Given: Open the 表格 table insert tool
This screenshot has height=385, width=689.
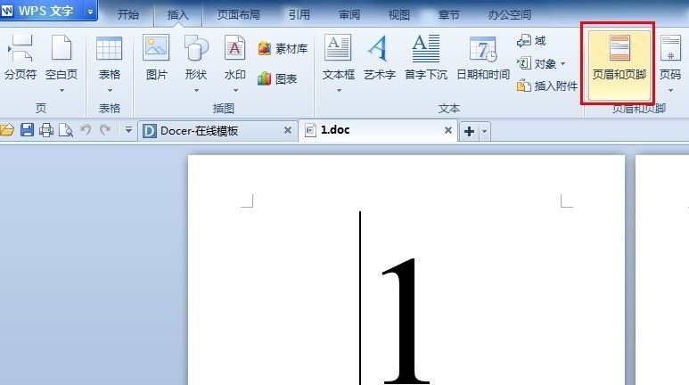Looking at the screenshot, I should (x=110, y=57).
